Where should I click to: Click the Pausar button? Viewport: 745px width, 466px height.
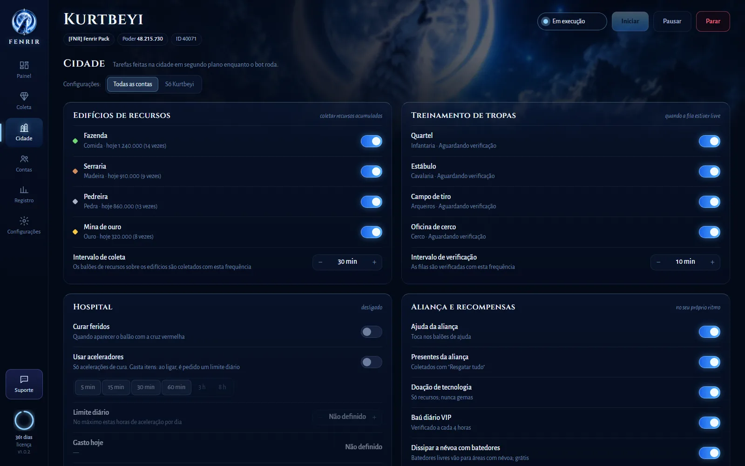tap(672, 21)
